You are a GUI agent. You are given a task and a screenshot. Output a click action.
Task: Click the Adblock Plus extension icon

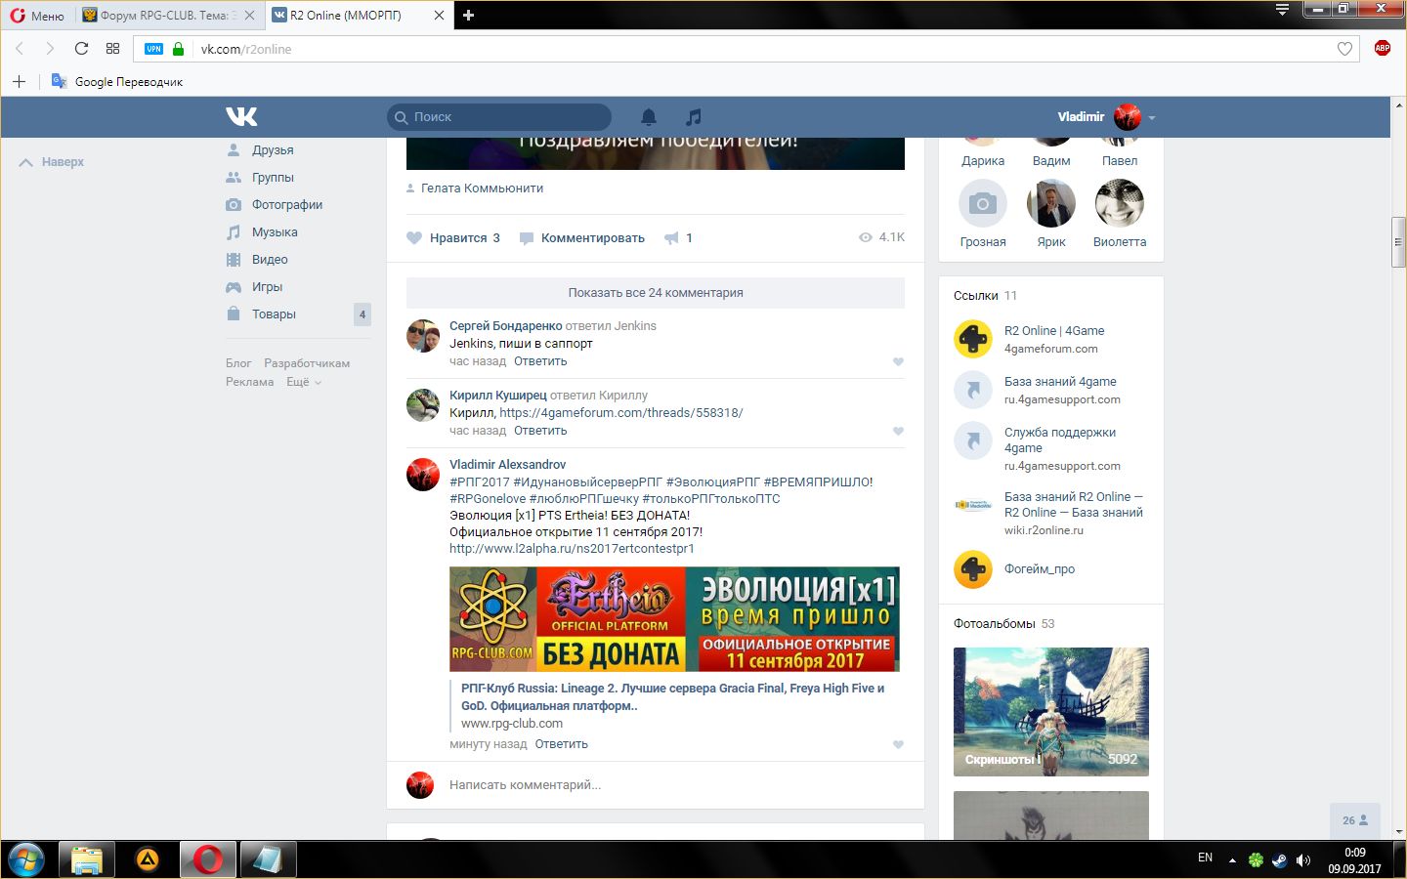[x=1382, y=49]
